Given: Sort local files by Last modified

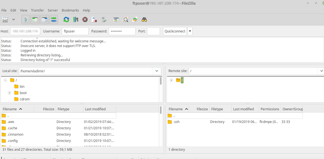Looking at the screenshot, I should (100, 109).
